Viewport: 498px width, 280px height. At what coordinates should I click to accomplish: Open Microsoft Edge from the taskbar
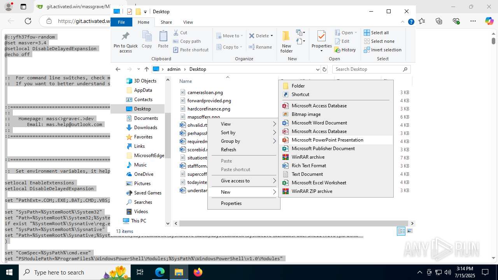pos(160,272)
